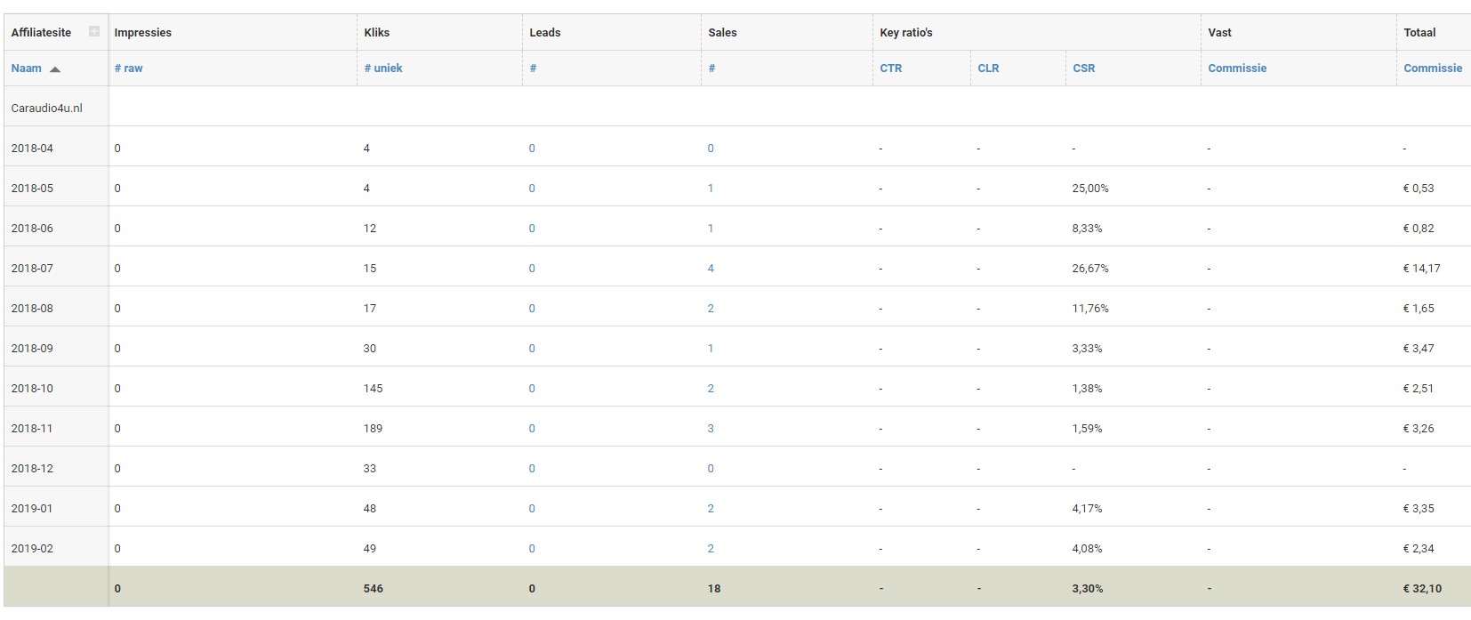
Task: Select the 2019-02 row label
Action: tap(32, 549)
